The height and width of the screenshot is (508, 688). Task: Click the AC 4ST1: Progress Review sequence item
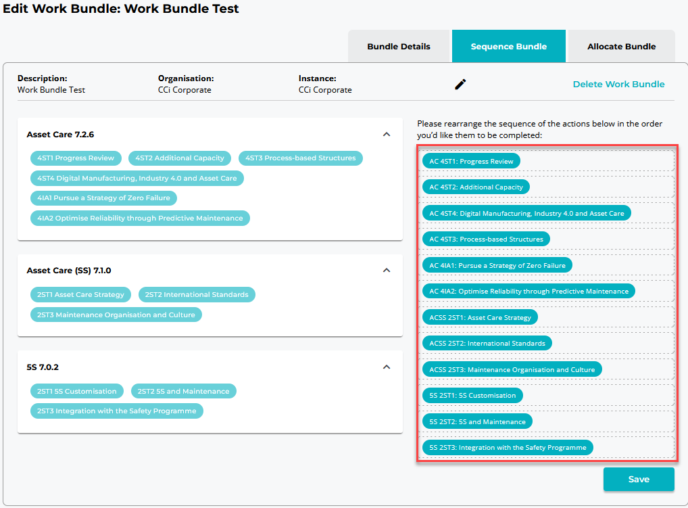pyautogui.click(x=471, y=162)
